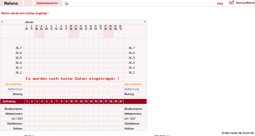255x136 pixels.
Task: Select cycle day 14 in Zyklustag row
Action: click(91, 102)
